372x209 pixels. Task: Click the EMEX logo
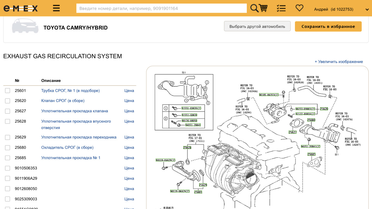point(21,8)
